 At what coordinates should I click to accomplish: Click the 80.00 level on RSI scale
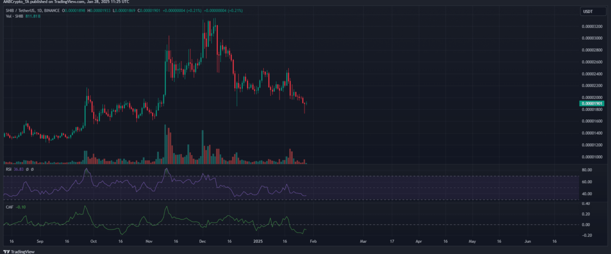[x=586, y=170]
